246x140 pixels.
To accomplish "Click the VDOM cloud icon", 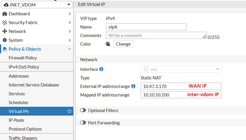I will coord(6,5).
